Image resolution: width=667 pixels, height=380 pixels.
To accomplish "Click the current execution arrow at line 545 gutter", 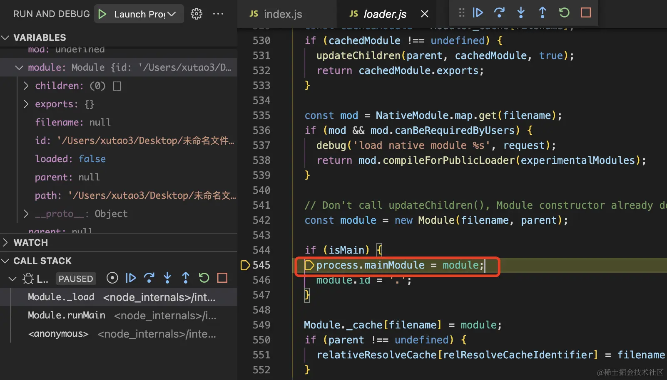I will [x=245, y=265].
